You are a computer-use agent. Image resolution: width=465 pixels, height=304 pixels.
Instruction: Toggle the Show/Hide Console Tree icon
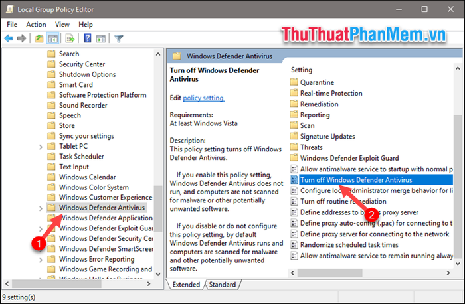tap(53, 38)
